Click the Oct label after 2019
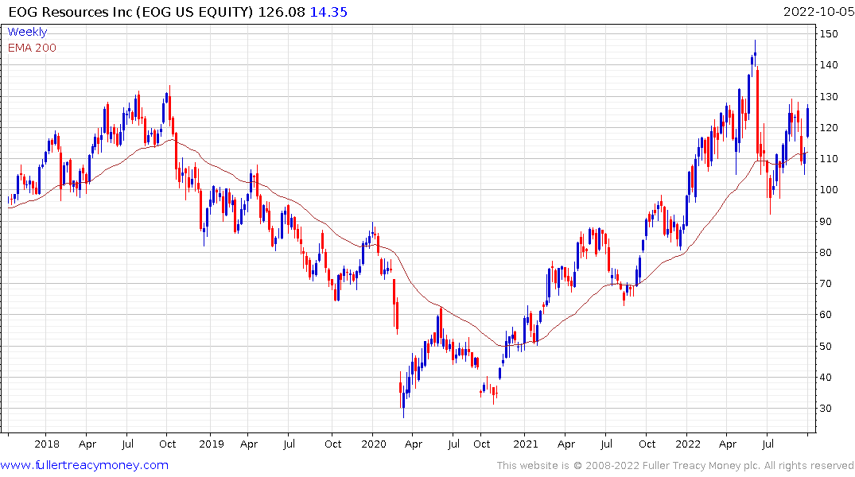 332,444
